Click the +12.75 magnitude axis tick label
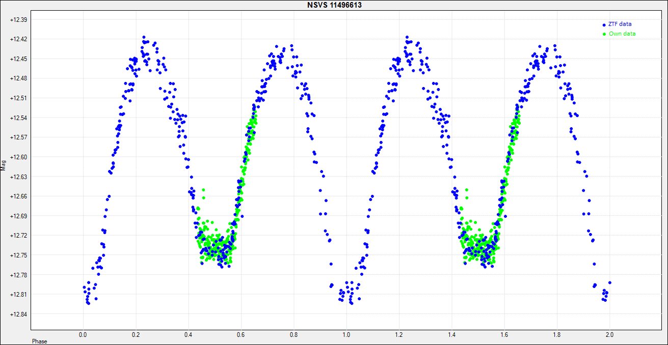 (x=18, y=255)
